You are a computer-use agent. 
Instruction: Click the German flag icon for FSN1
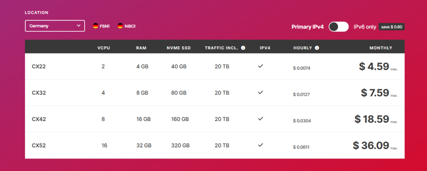pos(95,26)
